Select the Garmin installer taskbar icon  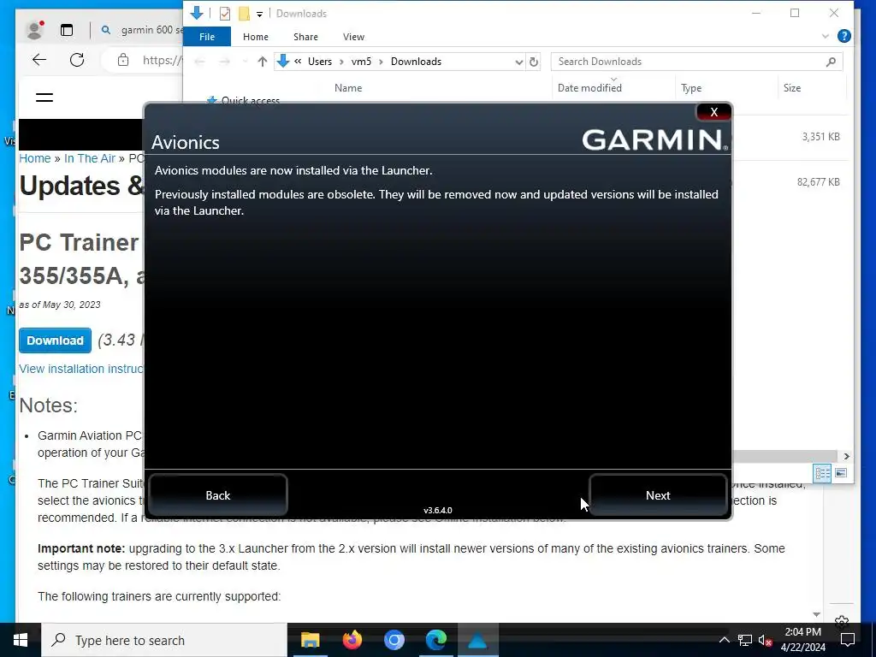(x=477, y=640)
